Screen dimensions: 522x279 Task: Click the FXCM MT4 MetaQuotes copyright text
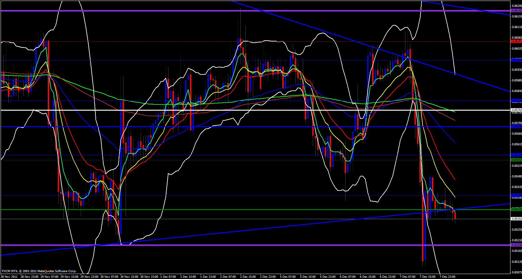tap(39, 271)
